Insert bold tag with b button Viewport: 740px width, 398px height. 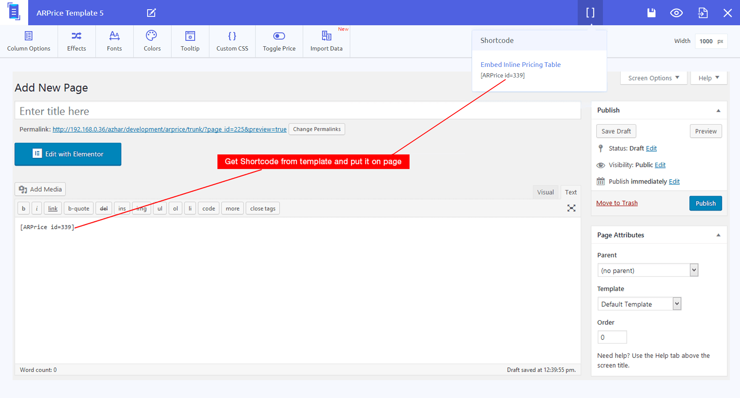click(24, 208)
